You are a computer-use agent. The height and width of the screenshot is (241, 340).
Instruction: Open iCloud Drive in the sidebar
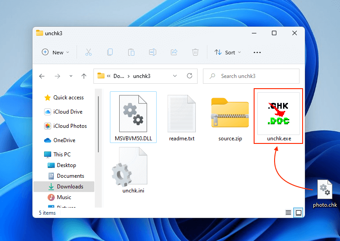tap(68, 112)
